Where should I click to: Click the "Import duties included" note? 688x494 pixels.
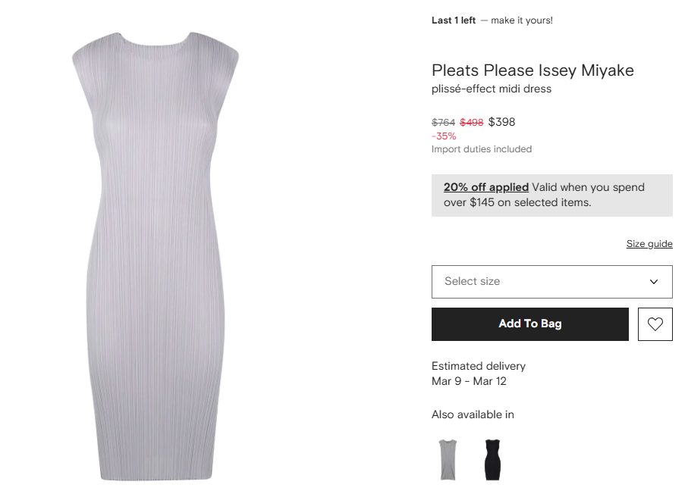pyautogui.click(x=482, y=149)
